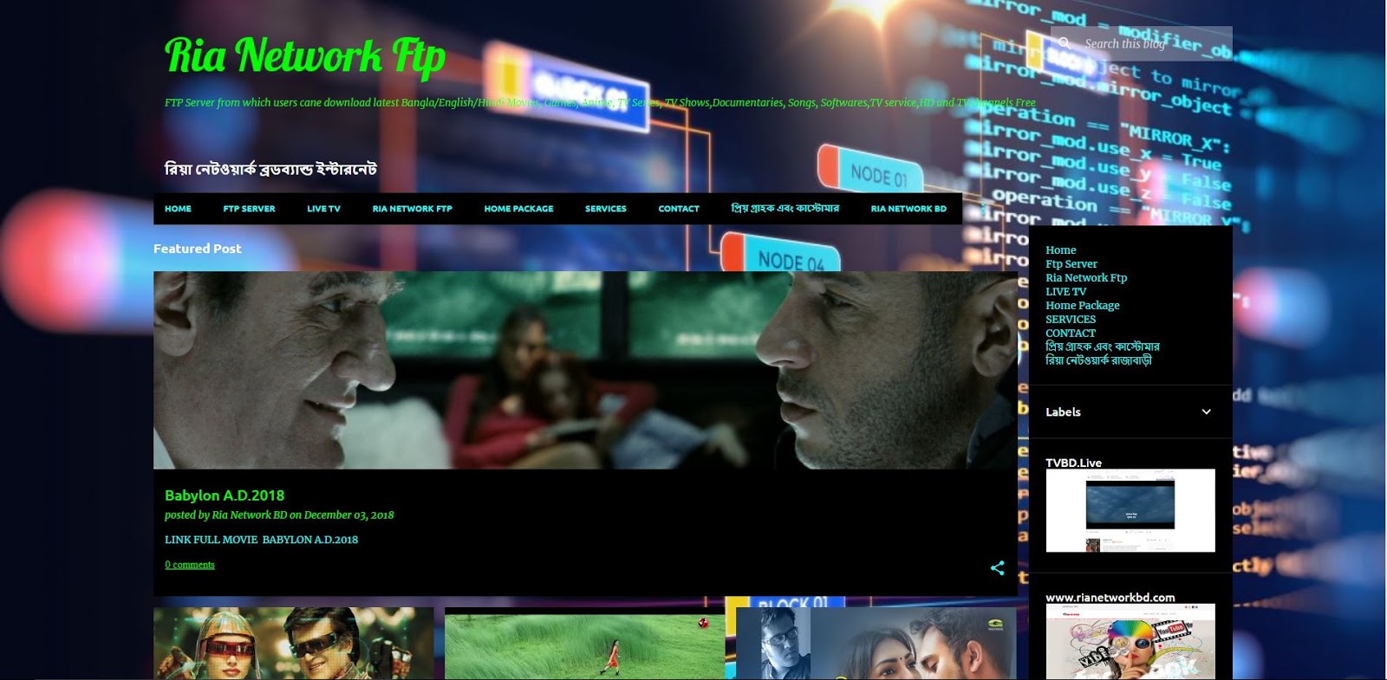Open CONTACT in the navigation bar
1387x680 pixels.
pos(678,209)
